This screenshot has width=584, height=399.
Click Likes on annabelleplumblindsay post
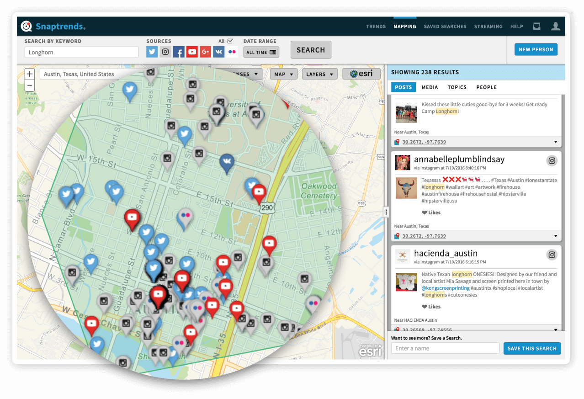(431, 213)
